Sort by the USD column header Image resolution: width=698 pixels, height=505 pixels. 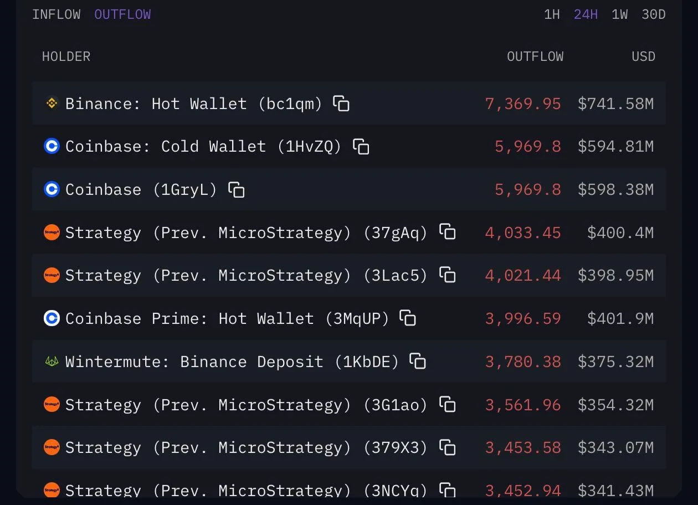[x=643, y=56]
